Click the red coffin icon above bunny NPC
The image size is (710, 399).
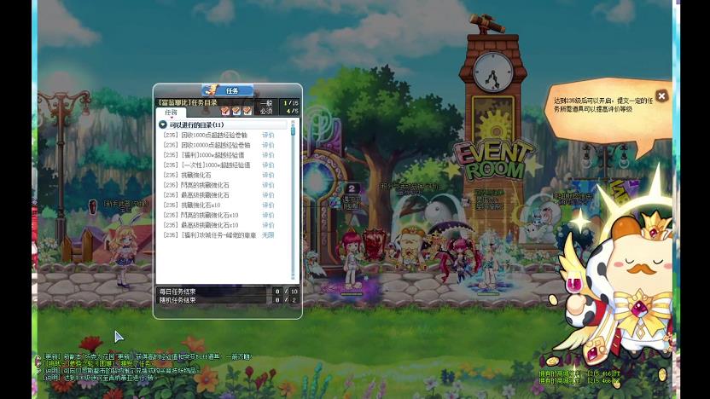pyautogui.click(x=92, y=206)
